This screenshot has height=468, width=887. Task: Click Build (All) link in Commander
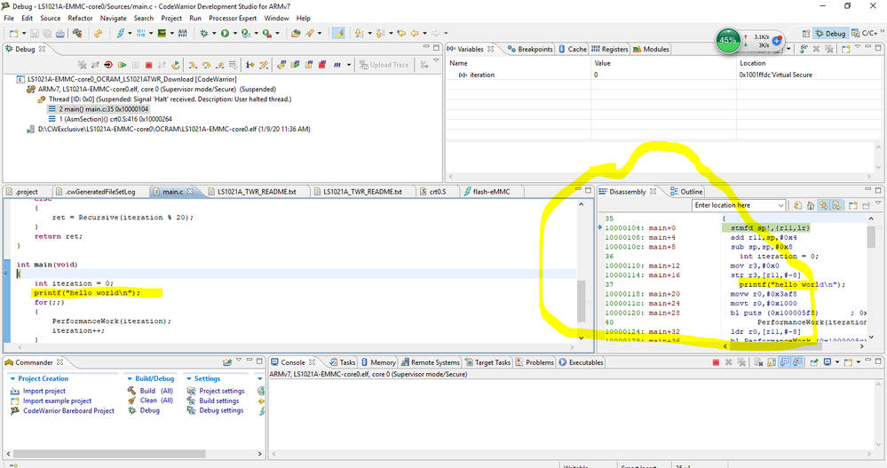(x=156, y=391)
